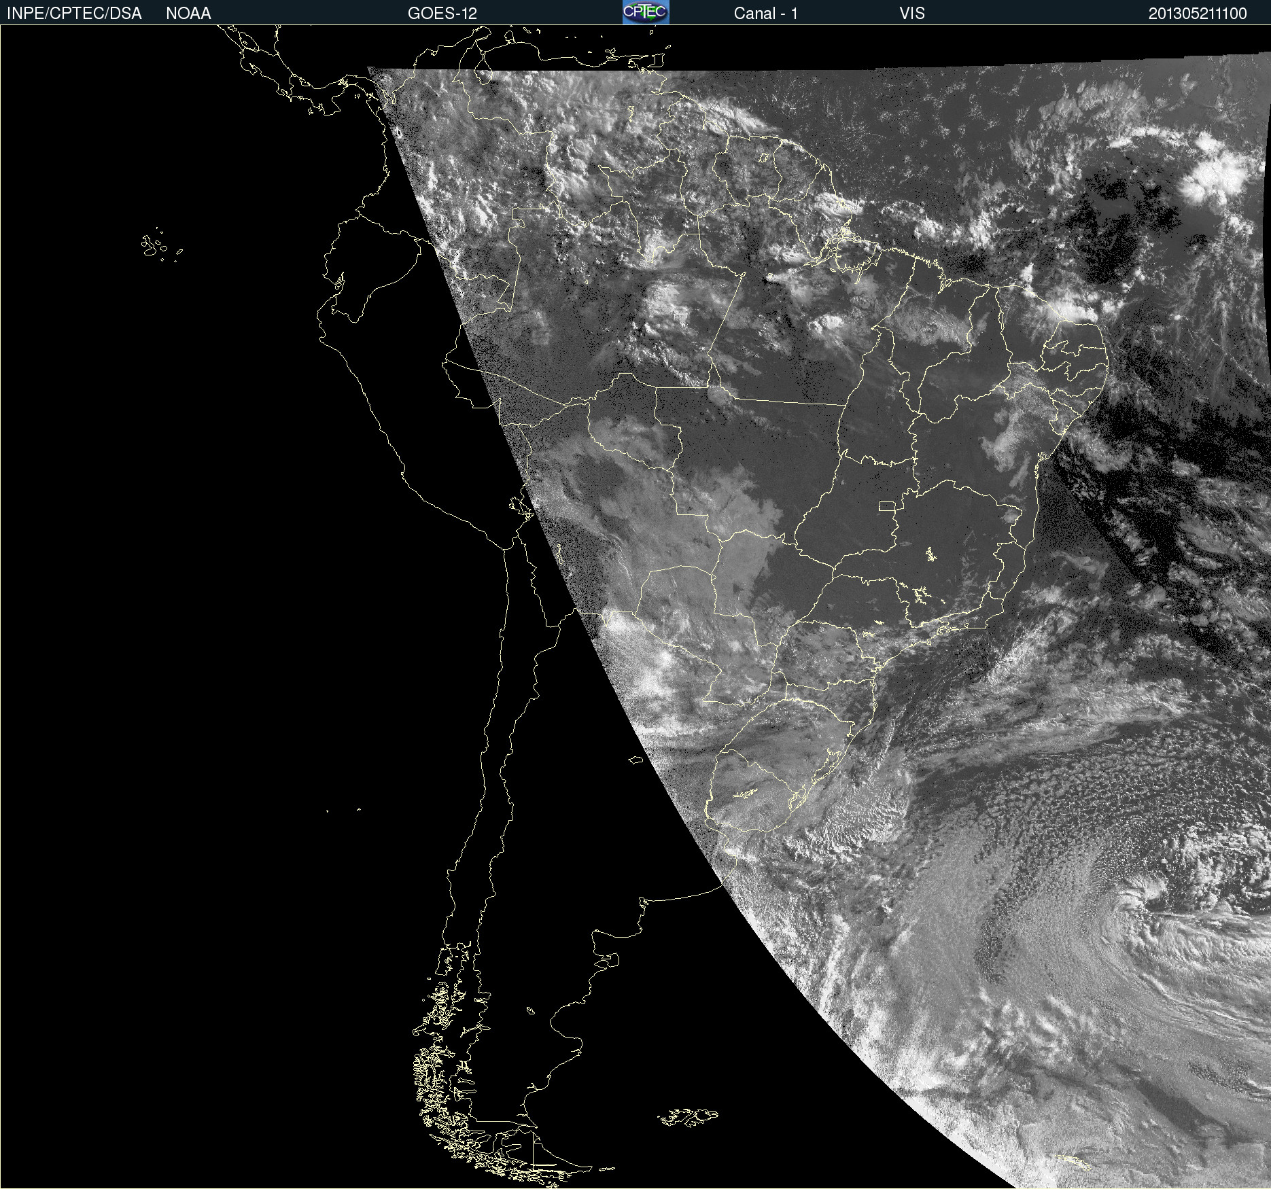Click the 'Canal - 1' label
Image resolution: width=1271 pixels, height=1189 pixels.
click(x=766, y=14)
